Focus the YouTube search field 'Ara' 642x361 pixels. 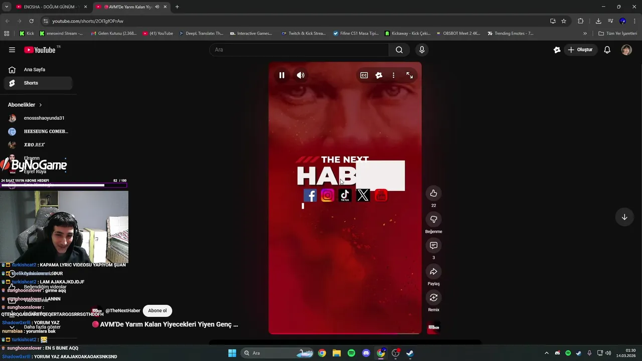(x=299, y=50)
